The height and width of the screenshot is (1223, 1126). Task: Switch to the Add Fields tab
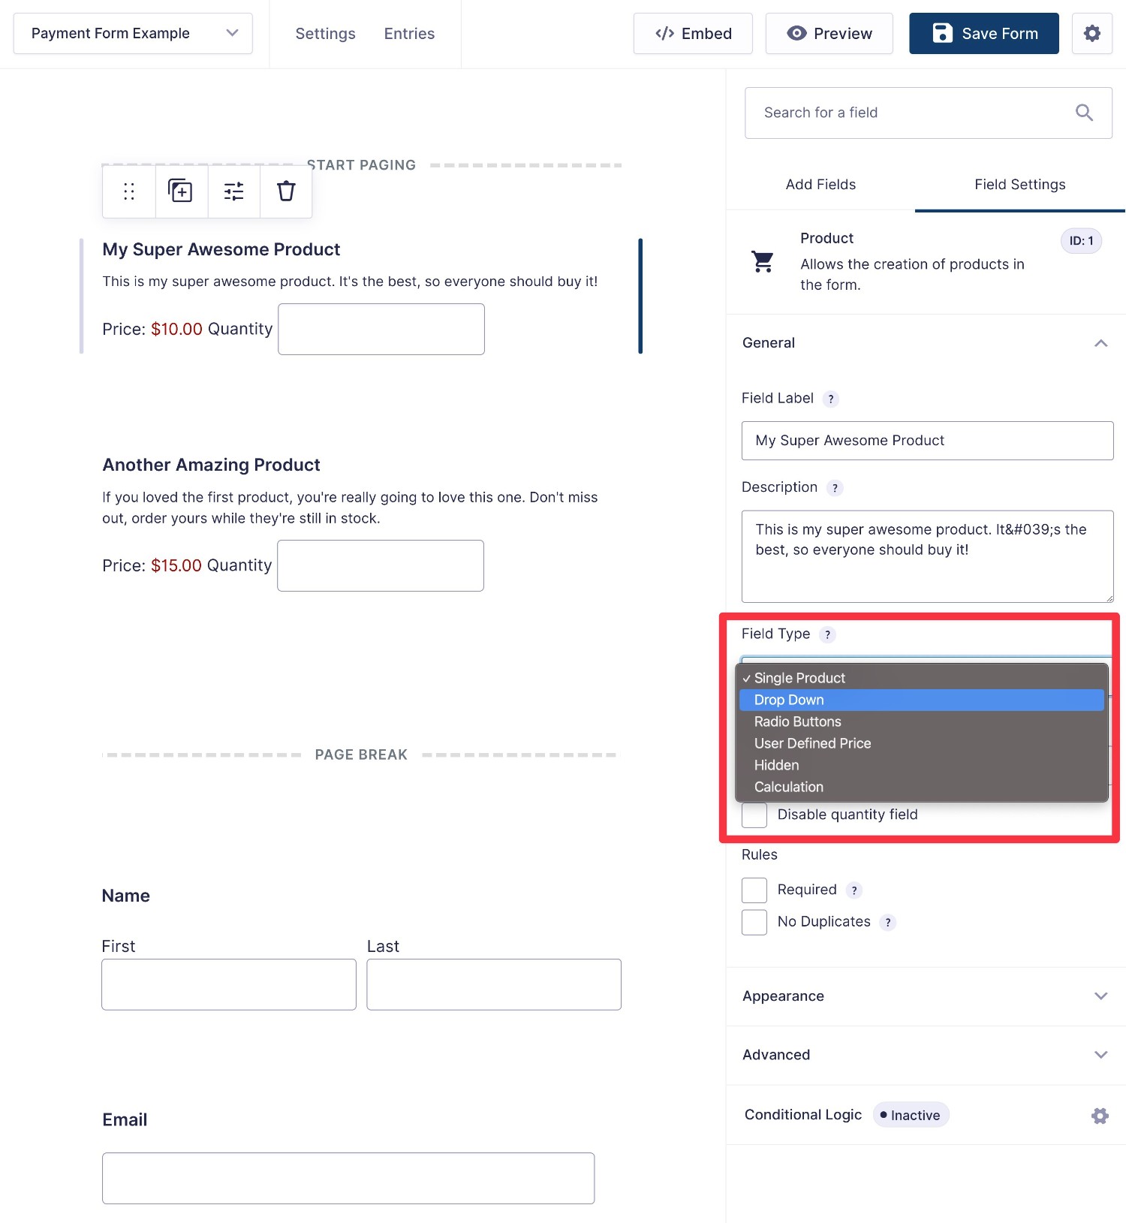820,185
